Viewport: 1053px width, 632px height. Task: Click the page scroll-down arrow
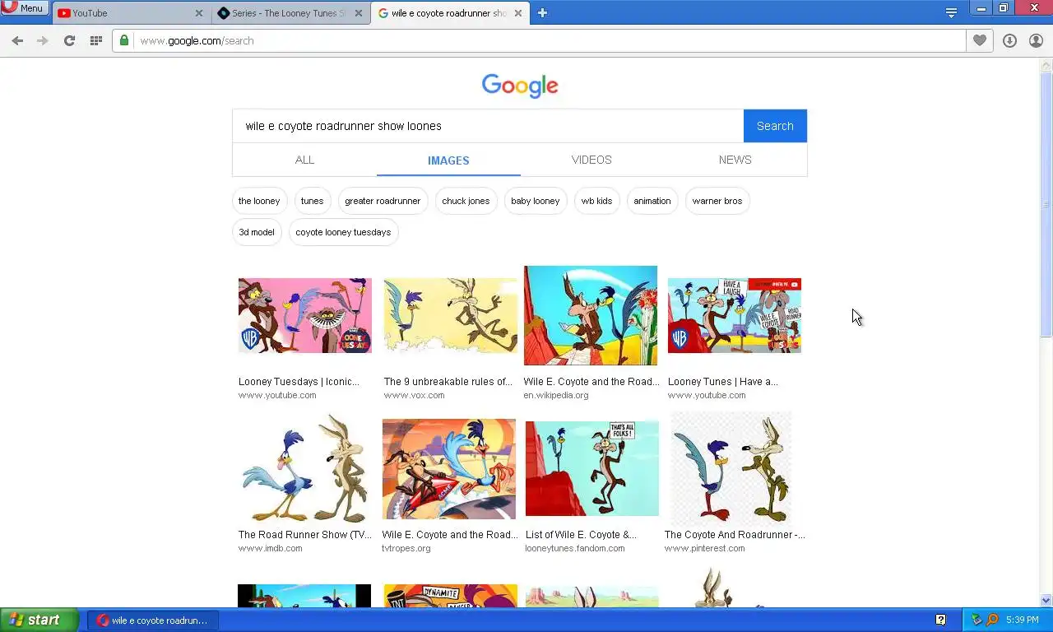pyautogui.click(x=1046, y=601)
